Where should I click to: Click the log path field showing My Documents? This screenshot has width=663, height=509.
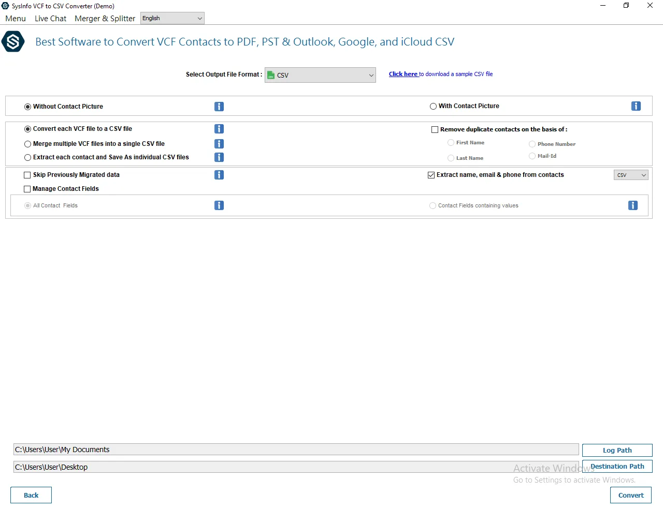tap(296, 450)
